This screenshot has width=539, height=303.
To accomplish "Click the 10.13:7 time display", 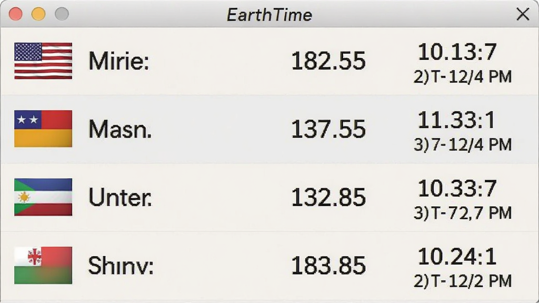I will (457, 52).
